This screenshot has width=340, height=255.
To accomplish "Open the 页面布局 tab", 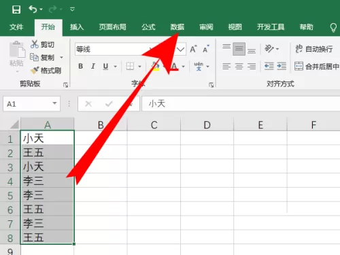I will coord(112,27).
